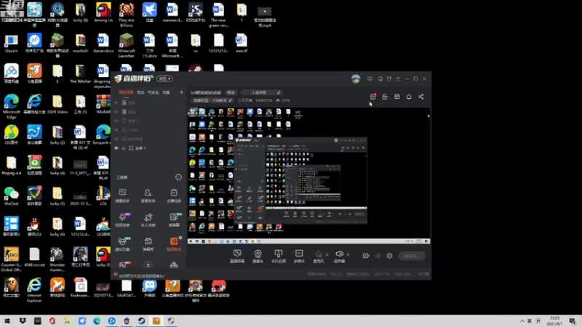Add a new scene with the plus button

tap(181, 92)
